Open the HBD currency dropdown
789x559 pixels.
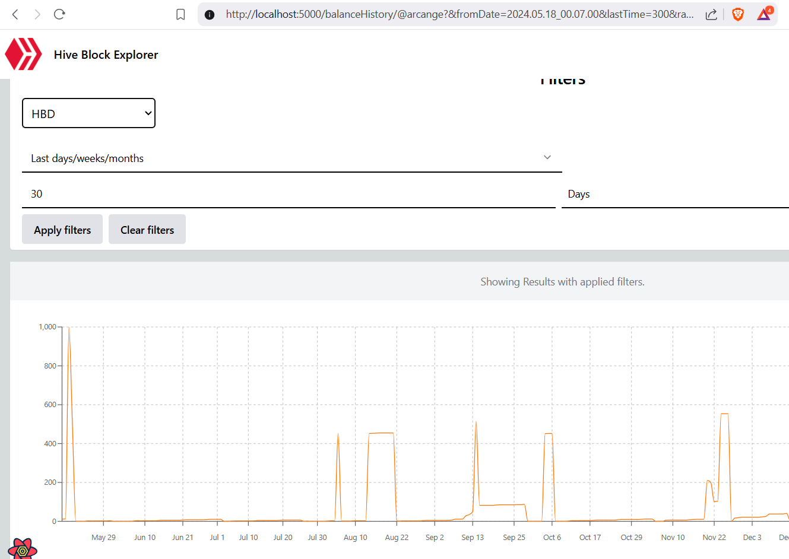(x=88, y=113)
